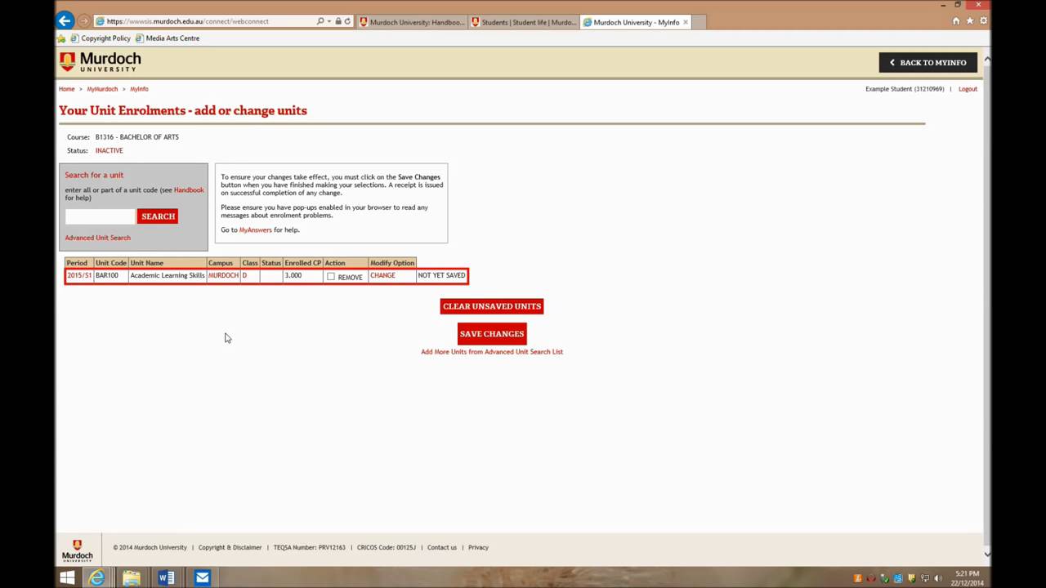Click the CHANGE link for BAR100
Image resolution: width=1046 pixels, height=588 pixels.
tap(382, 275)
